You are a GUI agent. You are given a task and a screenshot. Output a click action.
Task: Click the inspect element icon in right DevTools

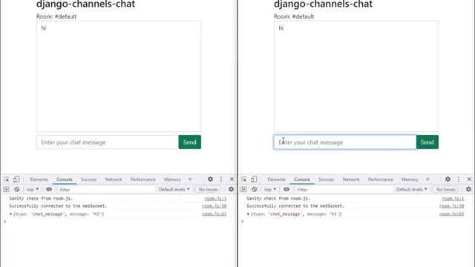point(244,179)
